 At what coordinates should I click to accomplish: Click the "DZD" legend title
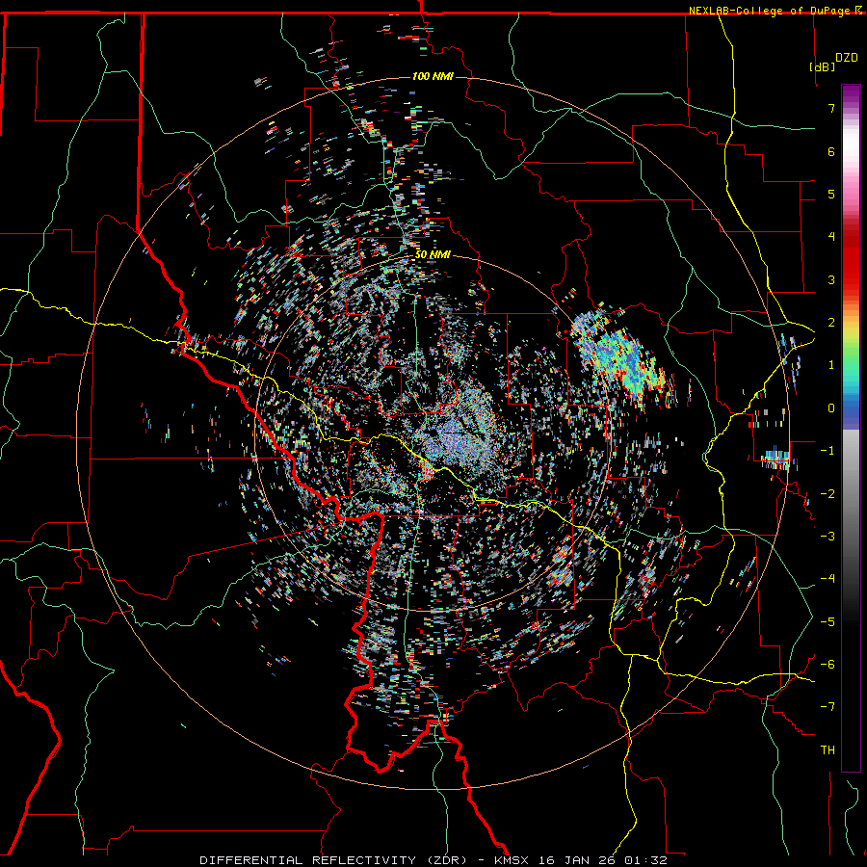tap(847, 58)
